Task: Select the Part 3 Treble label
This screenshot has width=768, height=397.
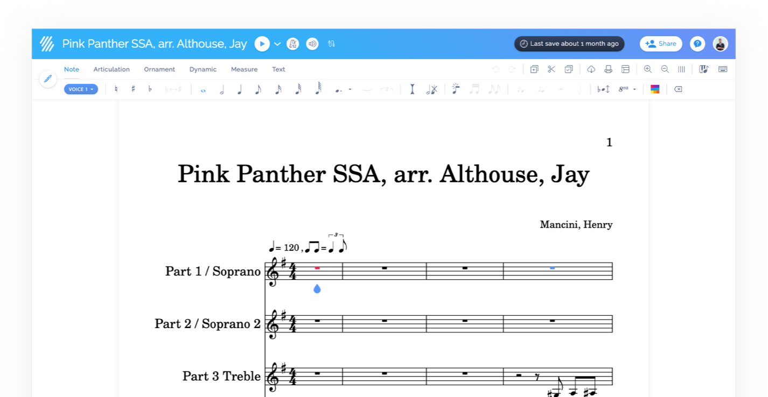Action: pyautogui.click(x=221, y=376)
